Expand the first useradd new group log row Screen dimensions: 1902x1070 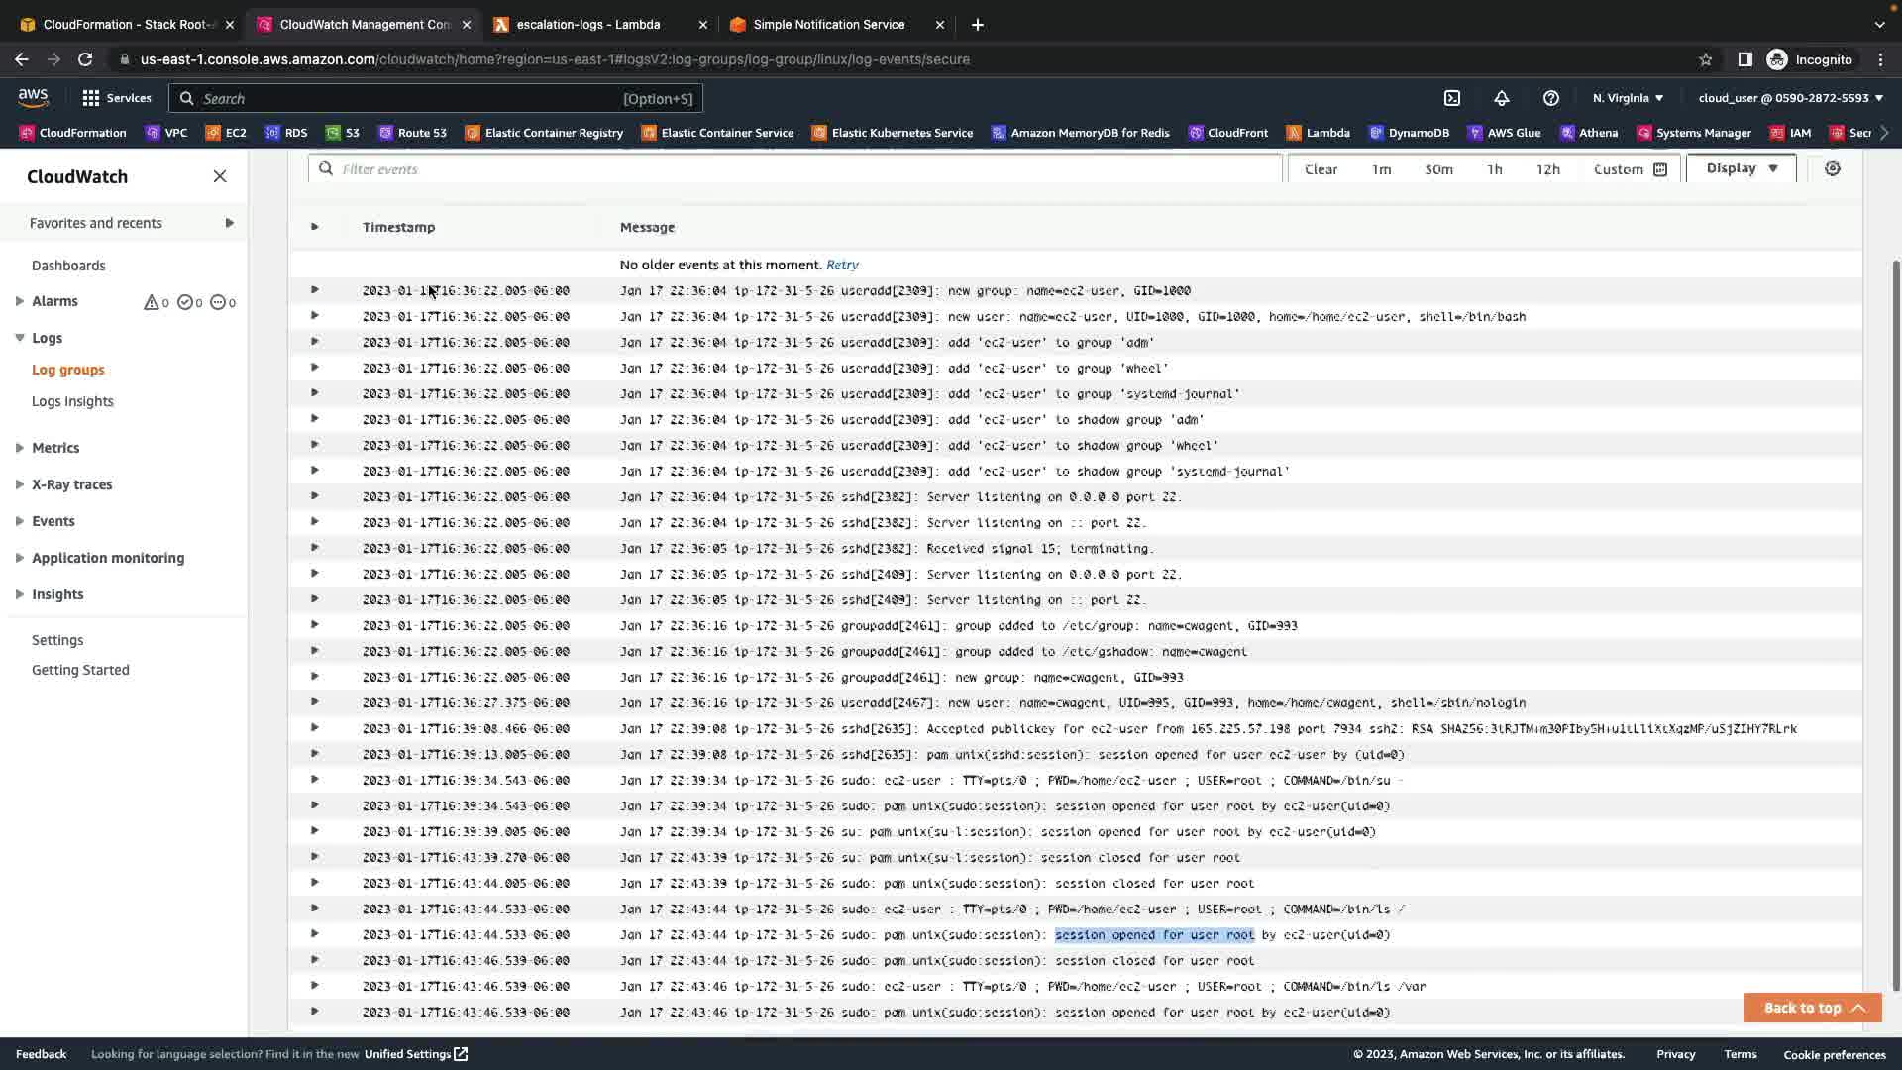315,290
